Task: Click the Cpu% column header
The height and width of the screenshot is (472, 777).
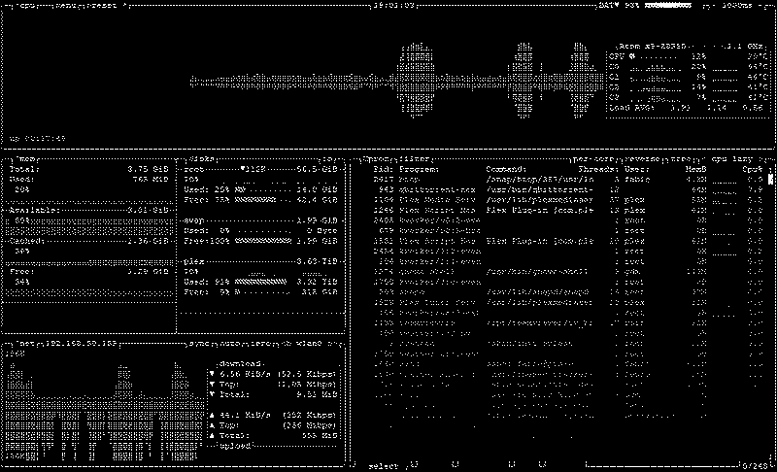Action: pos(752,169)
